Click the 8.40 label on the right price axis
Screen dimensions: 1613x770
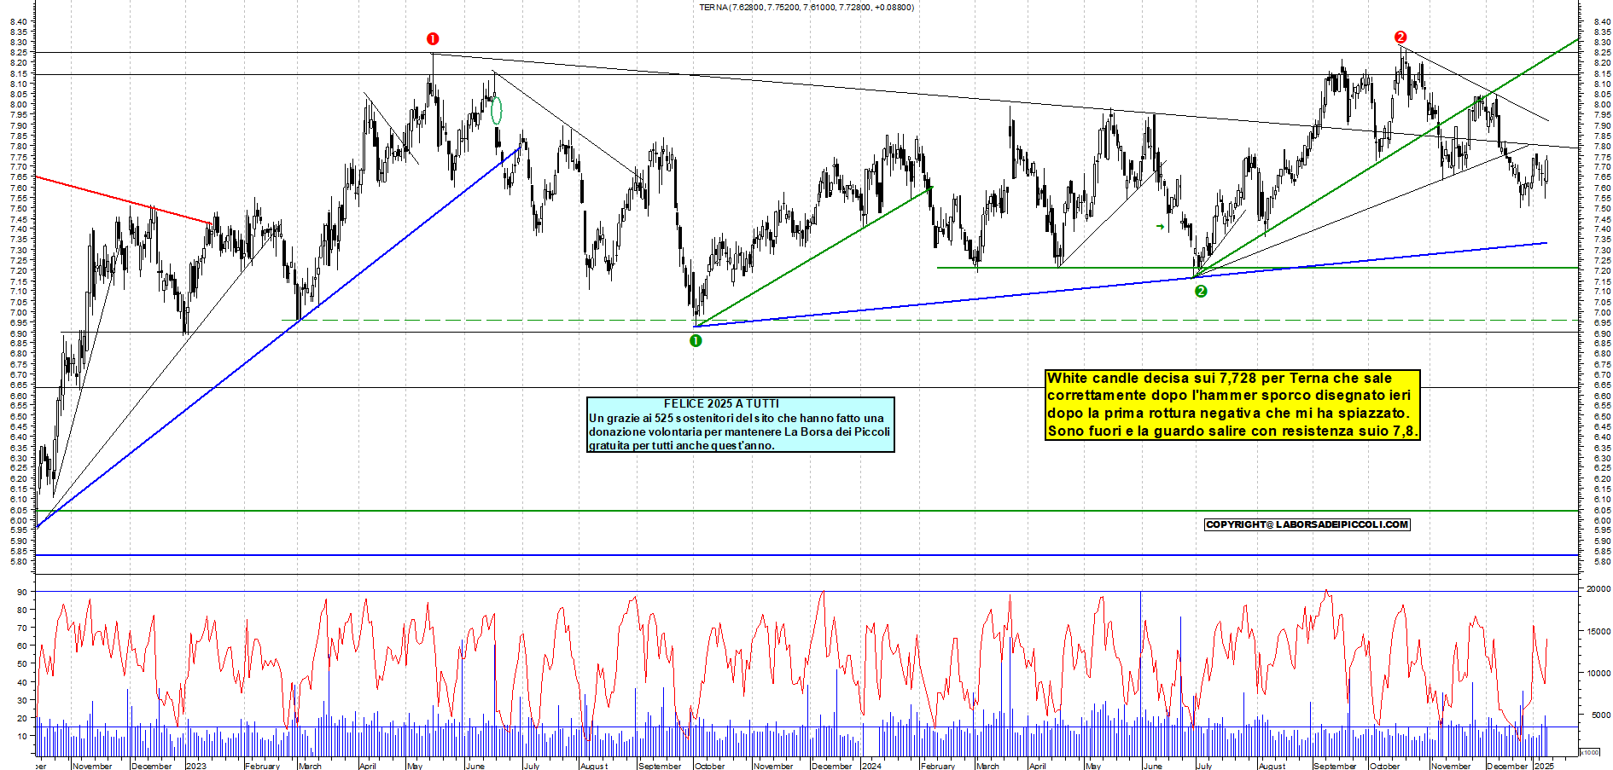(x=1602, y=22)
